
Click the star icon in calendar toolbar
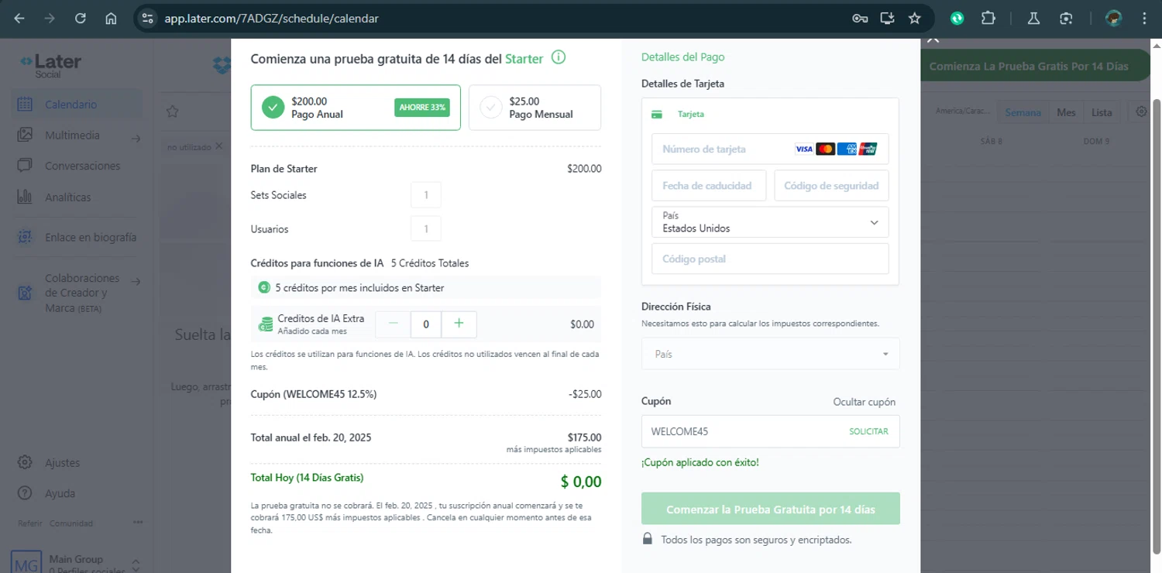[x=173, y=112]
